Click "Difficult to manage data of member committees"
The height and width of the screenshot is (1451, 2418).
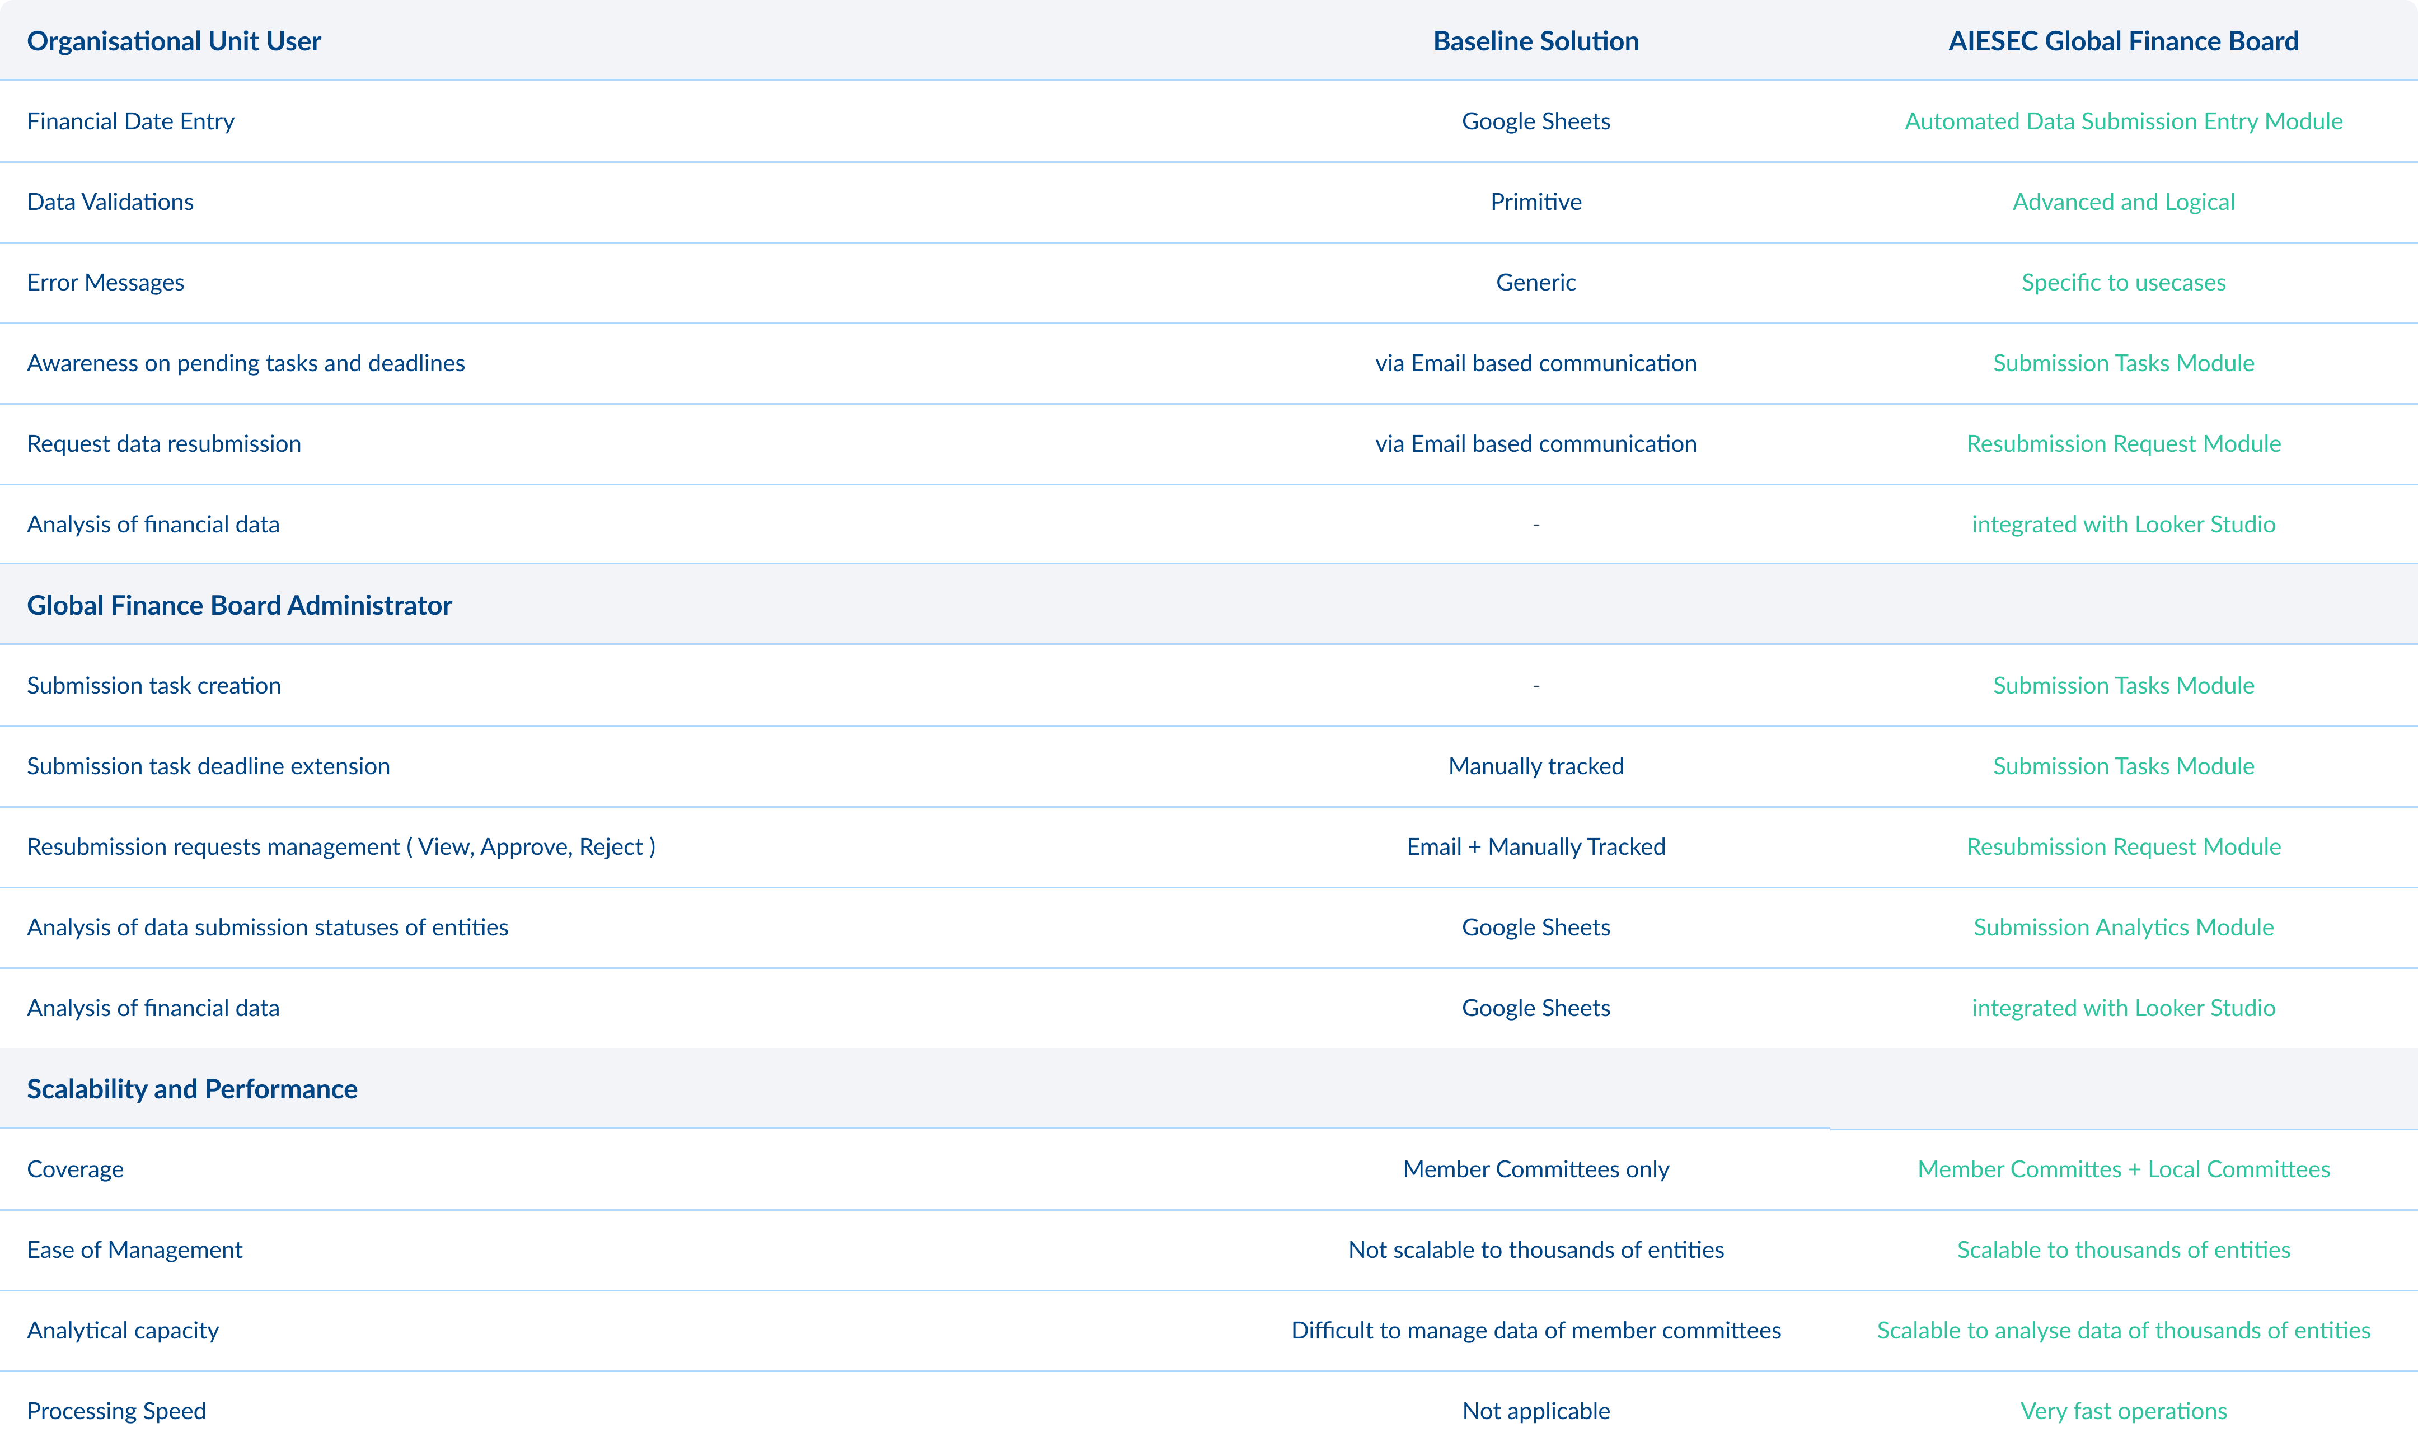[x=1535, y=1331]
